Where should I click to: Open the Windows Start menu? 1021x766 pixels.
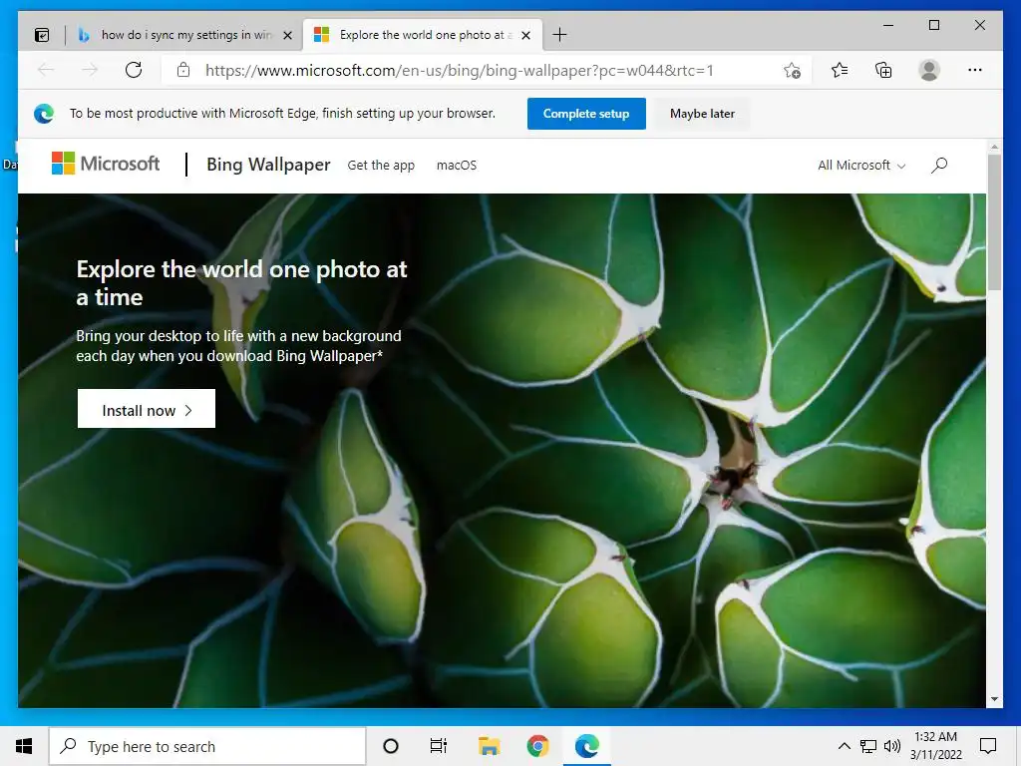(x=24, y=746)
